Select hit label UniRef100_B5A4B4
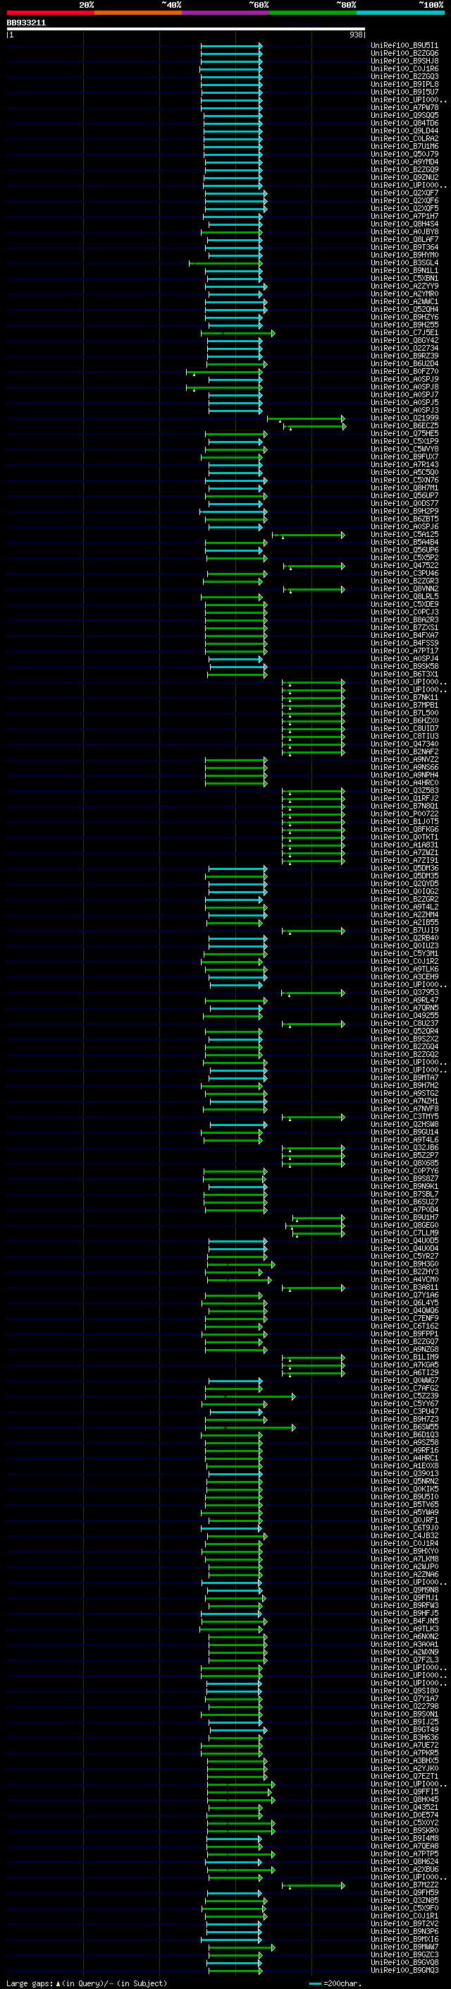 (x=404, y=542)
